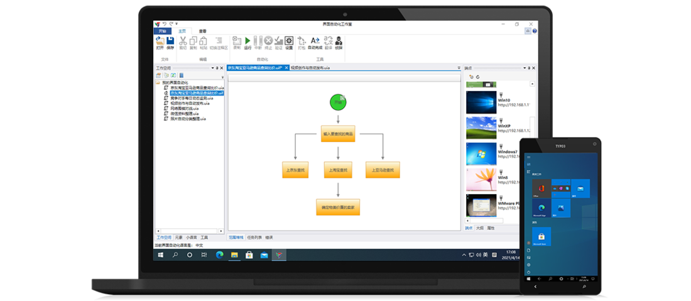Open the document tab list dropdown arrow
Screen dimensions: 691x301
coord(459,68)
